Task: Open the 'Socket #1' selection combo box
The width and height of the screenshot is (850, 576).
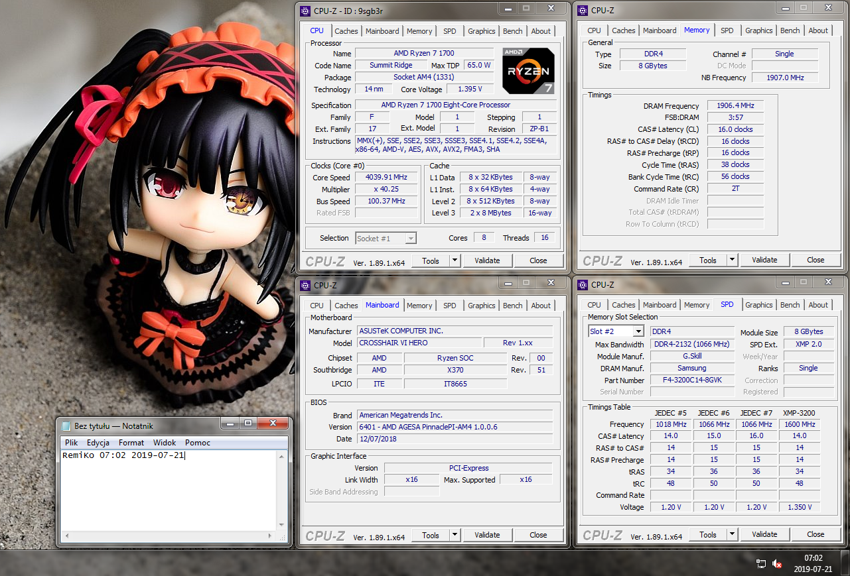Action: tap(386, 238)
